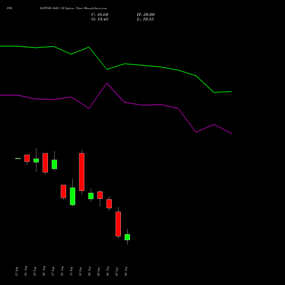Click the 01 Sep date label
Viewport: 285px width, 285px height.
80,271
